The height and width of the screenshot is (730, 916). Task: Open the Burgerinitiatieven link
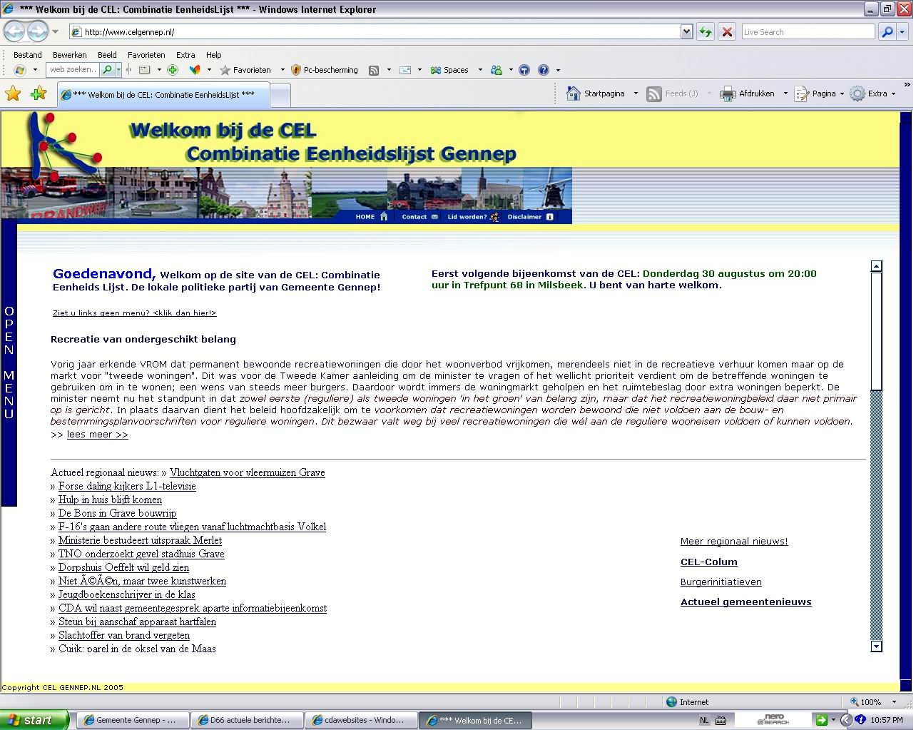point(721,582)
